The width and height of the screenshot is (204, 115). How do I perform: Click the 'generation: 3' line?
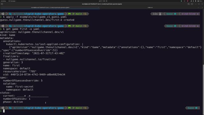pyautogui.click(x=13, y=62)
